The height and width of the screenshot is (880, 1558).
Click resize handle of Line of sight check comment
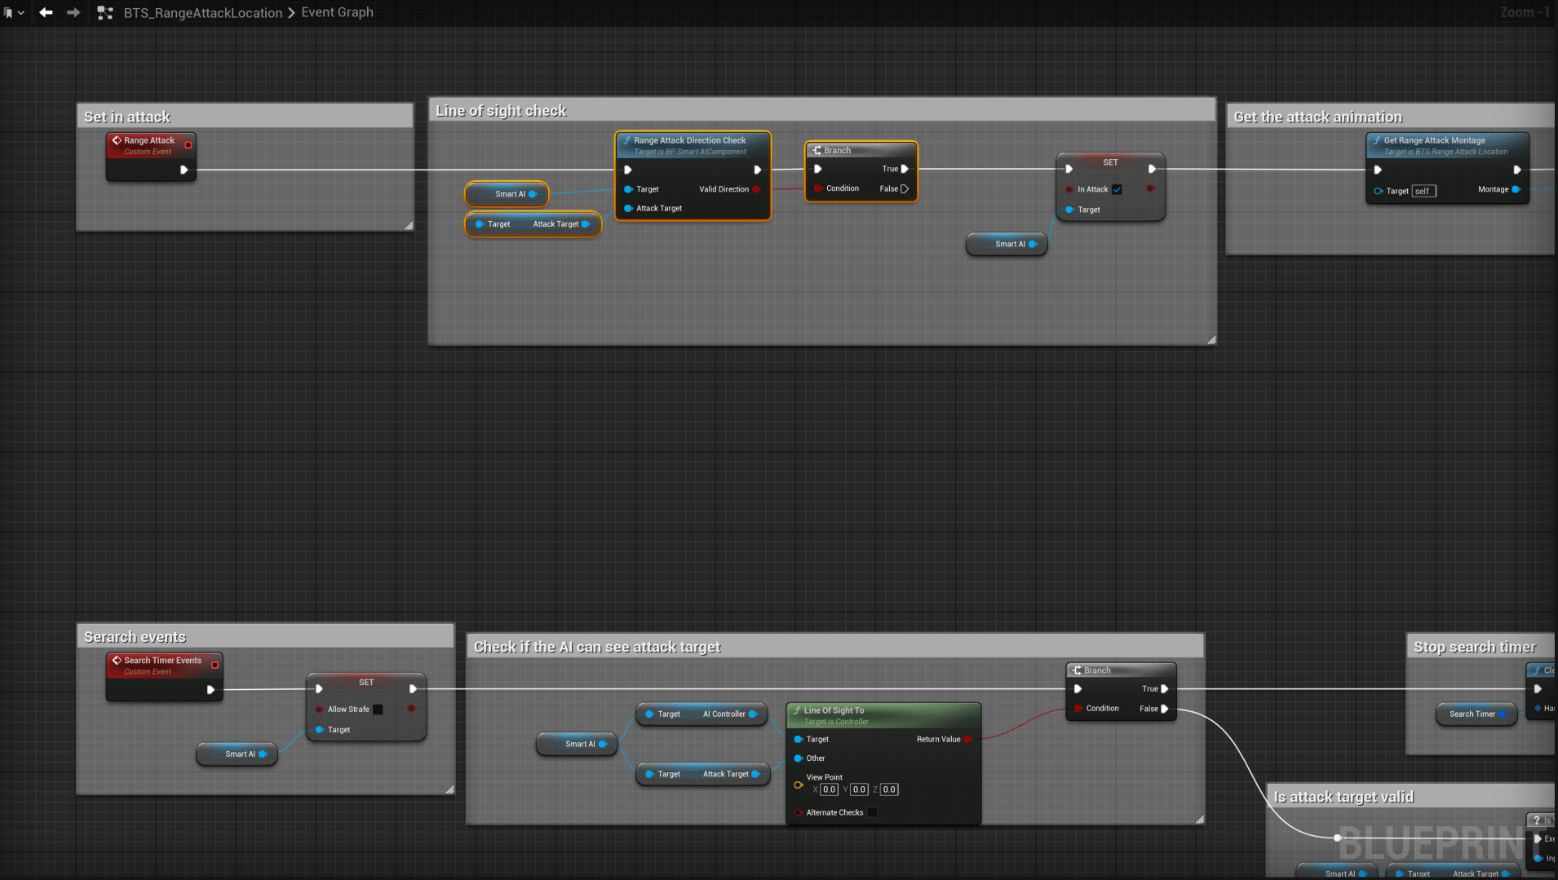(x=1211, y=340)
